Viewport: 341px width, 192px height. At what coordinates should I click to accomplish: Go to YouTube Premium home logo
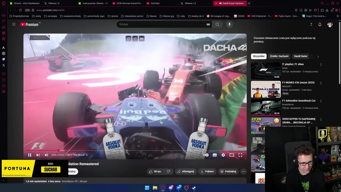29,24
